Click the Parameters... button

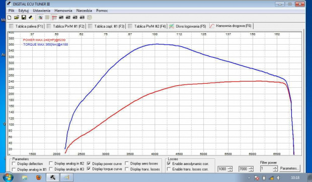[290, 168]
